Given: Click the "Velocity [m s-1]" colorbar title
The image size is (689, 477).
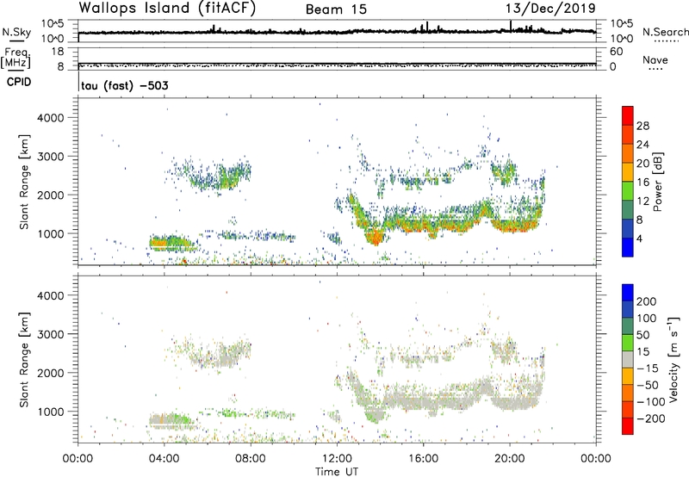Looking at the screenshot, I should [x=673, y=359].
